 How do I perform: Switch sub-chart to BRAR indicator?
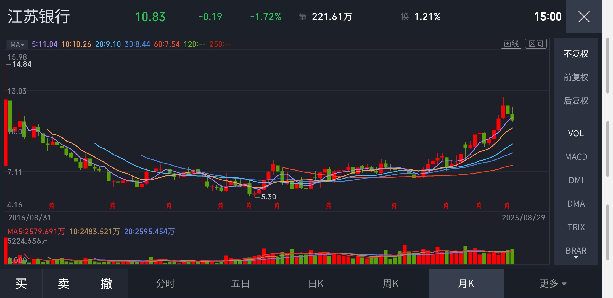click(576, 251)
